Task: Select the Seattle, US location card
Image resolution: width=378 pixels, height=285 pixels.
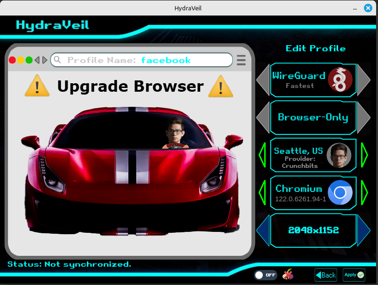Action: pyautogui.click(x=313, y=155)
